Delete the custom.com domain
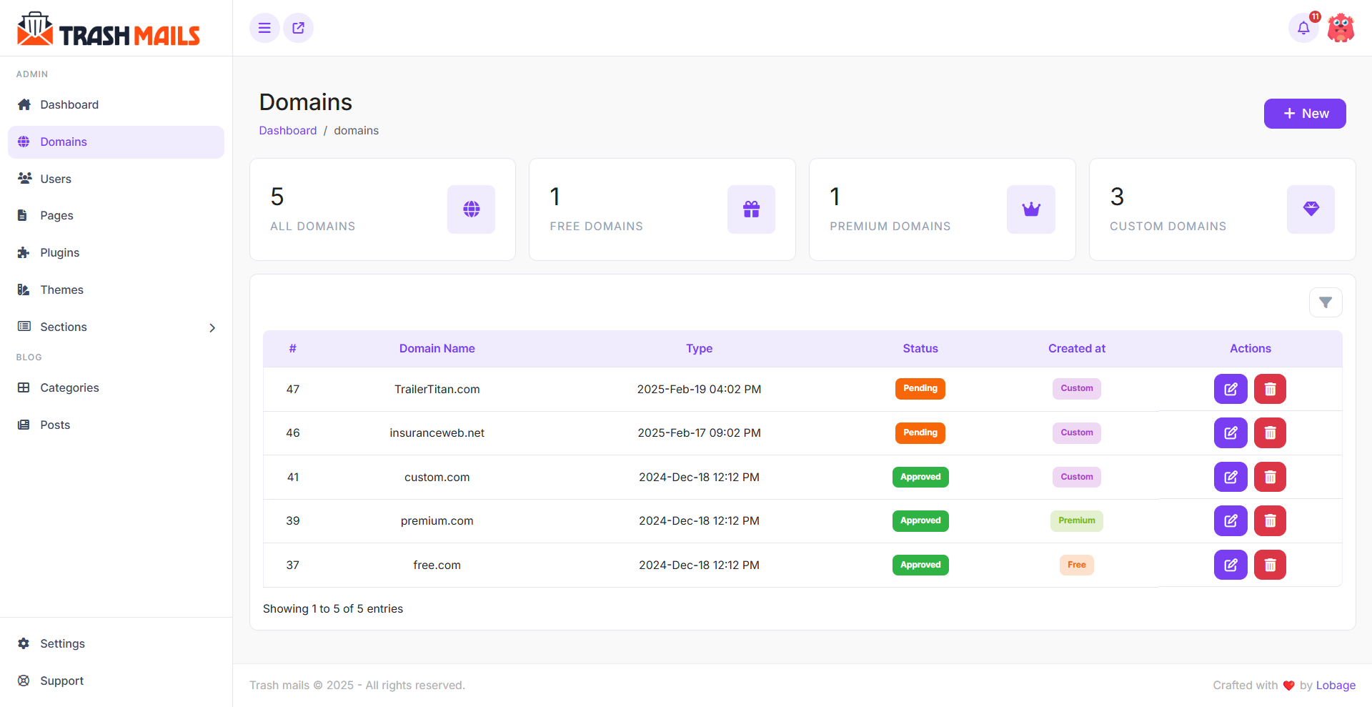1372x707 pixels. point(1270,477)
